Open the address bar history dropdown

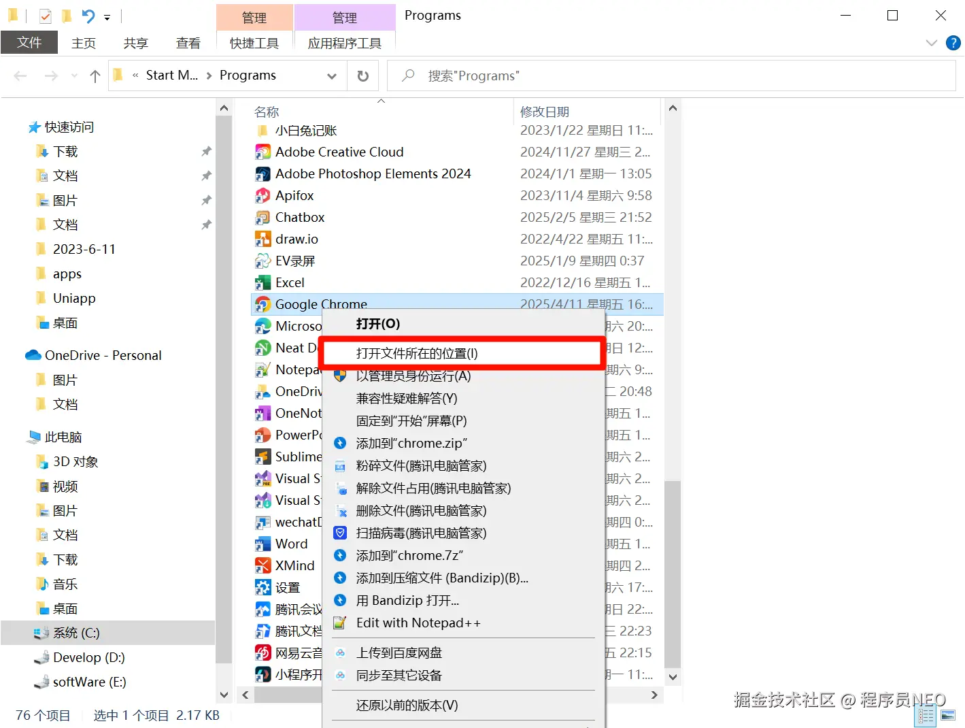coord(332,76)
